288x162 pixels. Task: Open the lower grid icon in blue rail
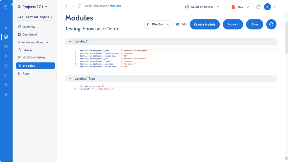coord(6,85)
